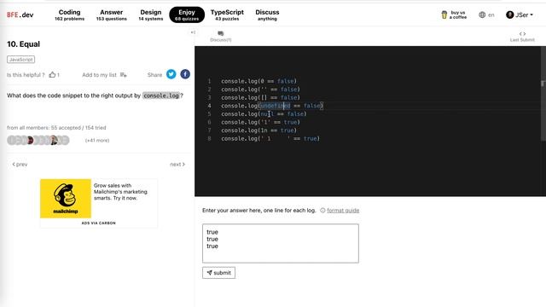The image size is (546, 307).
Task: Open the Coding problems tab
Action: pyautogui.click(x=69, y=14)
